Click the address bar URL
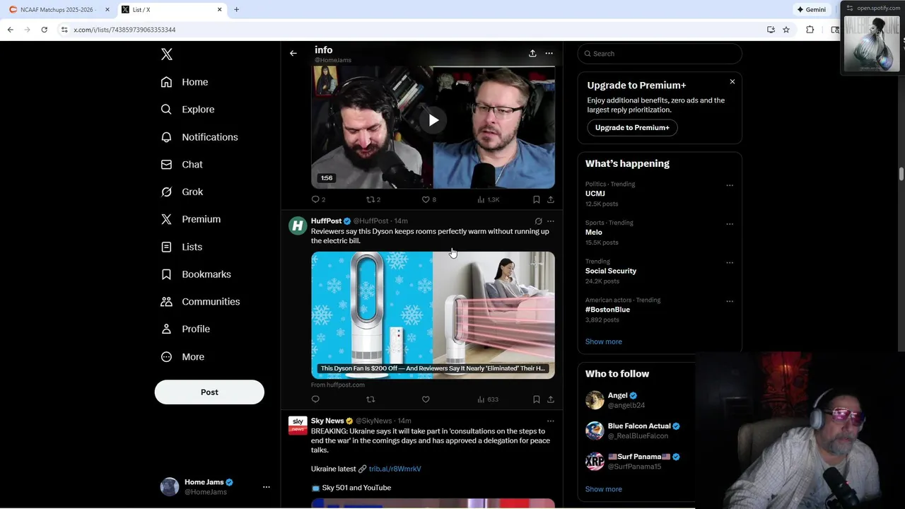 tap(124, 30)
